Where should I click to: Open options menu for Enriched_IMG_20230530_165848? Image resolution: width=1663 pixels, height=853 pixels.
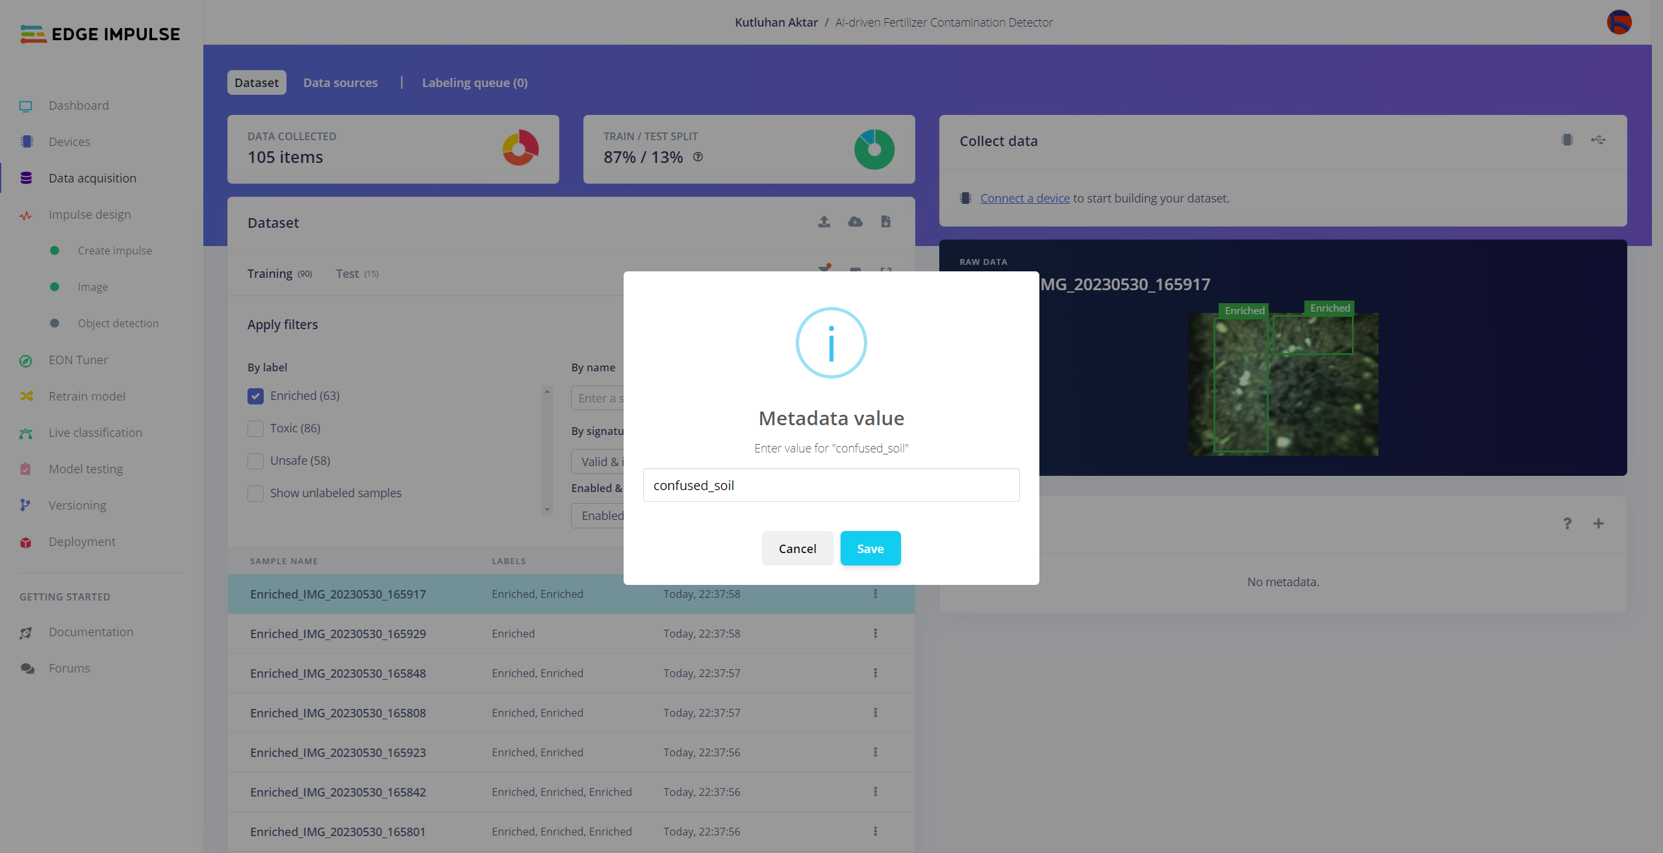[875, 673]
